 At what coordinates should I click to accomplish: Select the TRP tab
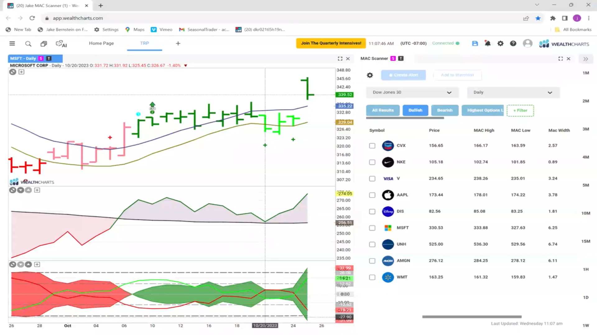point(145,43)
